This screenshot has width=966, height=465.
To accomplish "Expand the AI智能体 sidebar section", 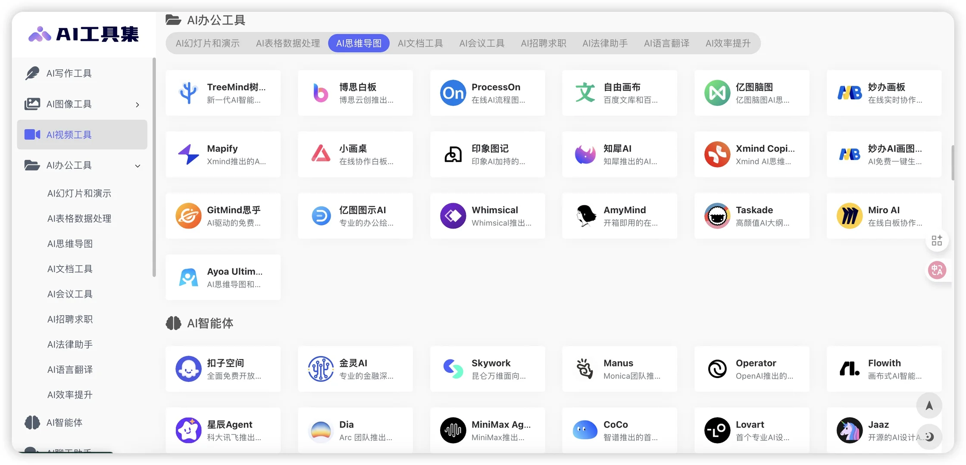I will tap(64, 422).
